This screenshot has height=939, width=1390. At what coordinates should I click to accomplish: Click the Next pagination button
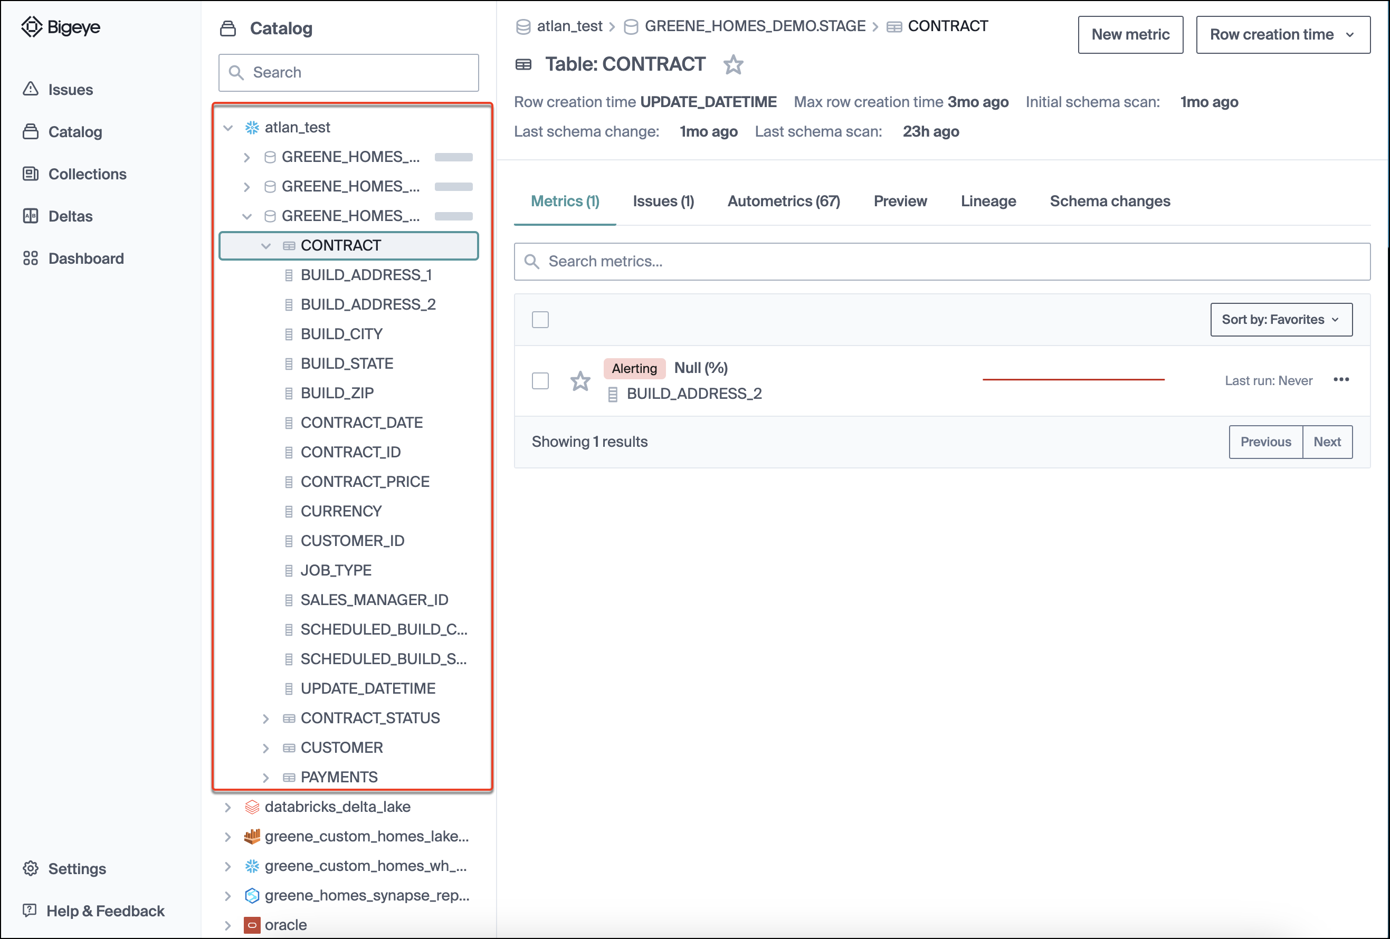1327,442
